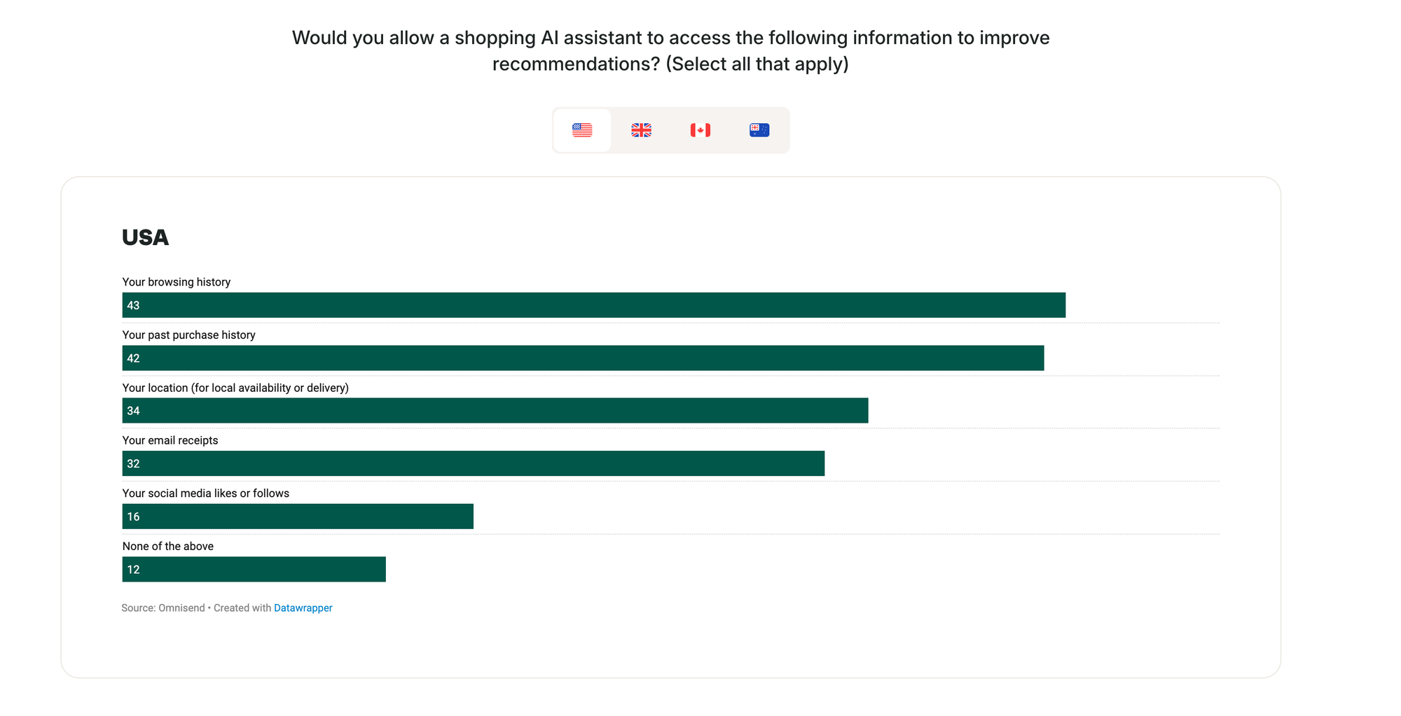
Task: Click the 'Your browsing history' bar
Action: coord(593,305)
